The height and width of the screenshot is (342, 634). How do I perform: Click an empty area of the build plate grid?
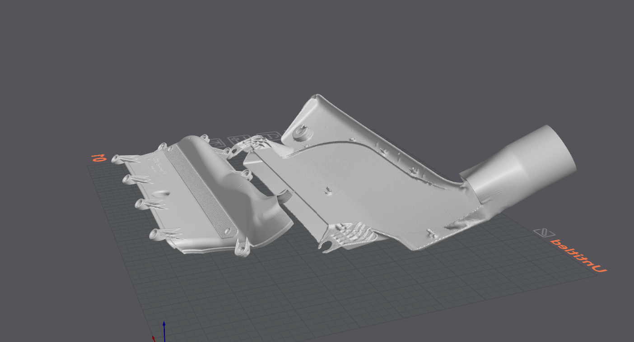[316, 293]
